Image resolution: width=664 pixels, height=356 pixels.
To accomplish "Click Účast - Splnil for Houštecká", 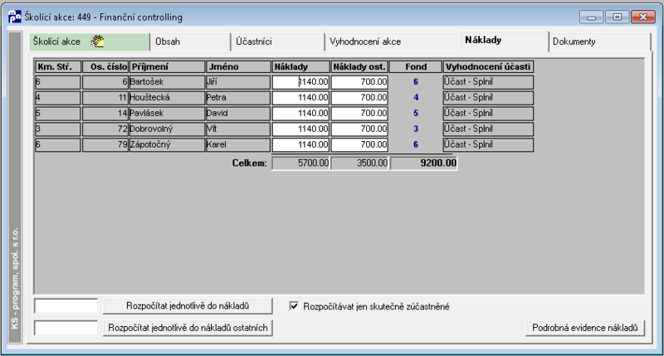I will (488, 98).
